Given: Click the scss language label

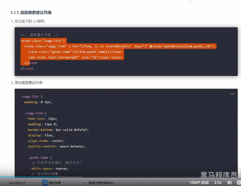Looking at the screenshot, I should tap(232, 94).
